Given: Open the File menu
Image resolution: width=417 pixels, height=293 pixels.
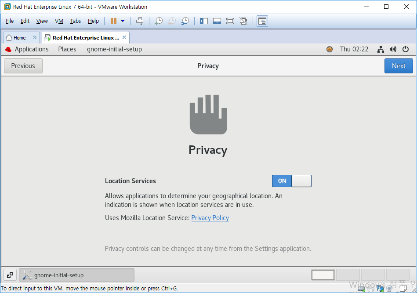Looking at the screenshot, I should [10, 21].
